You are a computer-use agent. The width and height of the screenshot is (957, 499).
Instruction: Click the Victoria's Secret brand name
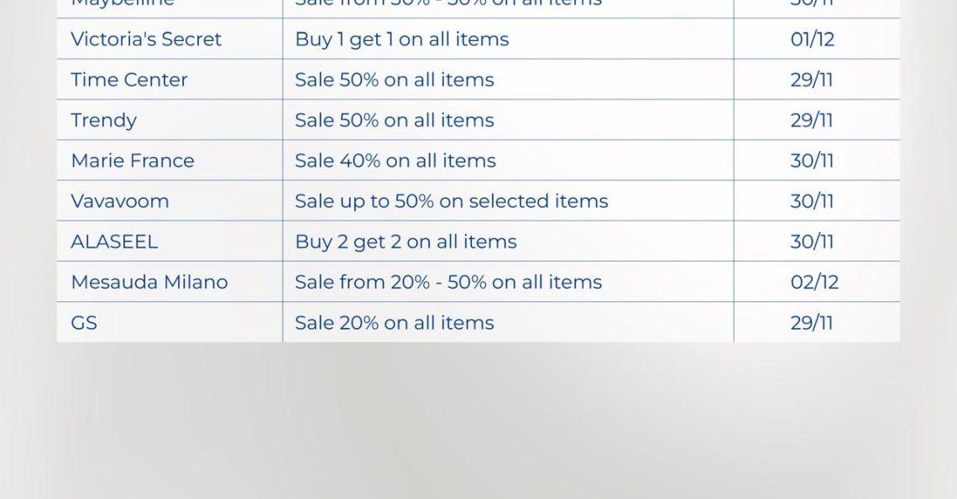146,39
